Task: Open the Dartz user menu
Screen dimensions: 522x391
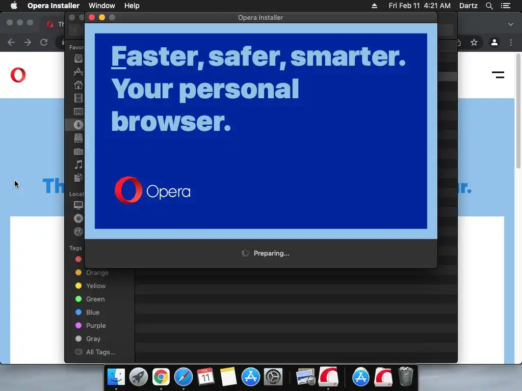Action: point(468,6)
